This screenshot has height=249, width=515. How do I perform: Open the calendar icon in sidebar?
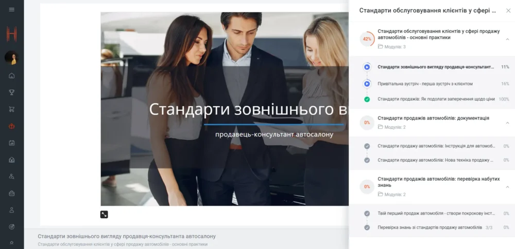(x=12, y=143)
